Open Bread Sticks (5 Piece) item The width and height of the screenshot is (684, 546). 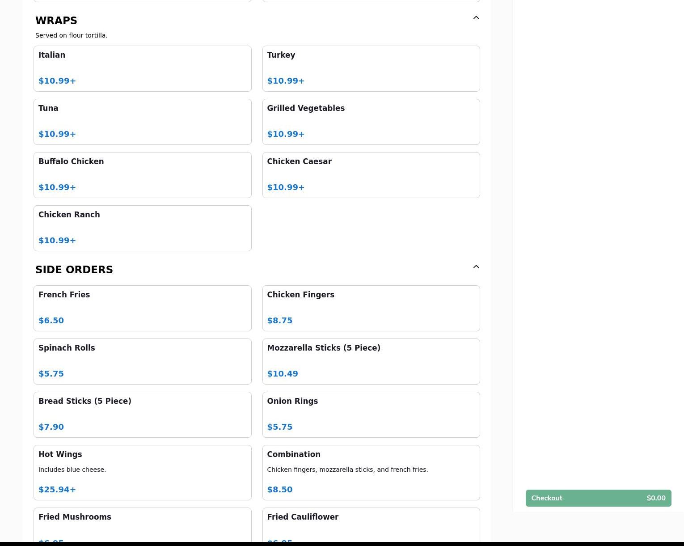coord(142,415)
